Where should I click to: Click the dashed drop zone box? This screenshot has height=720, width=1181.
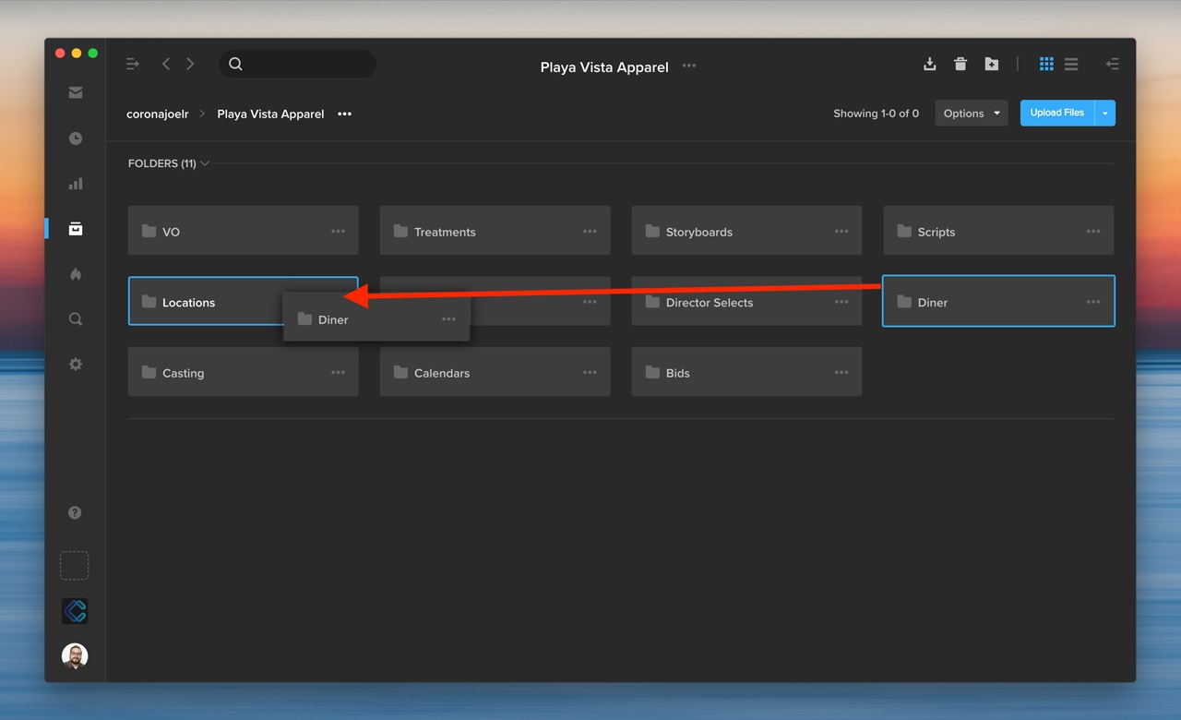[x=75, y=566]
